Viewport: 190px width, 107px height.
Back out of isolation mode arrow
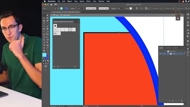(52, 15)
